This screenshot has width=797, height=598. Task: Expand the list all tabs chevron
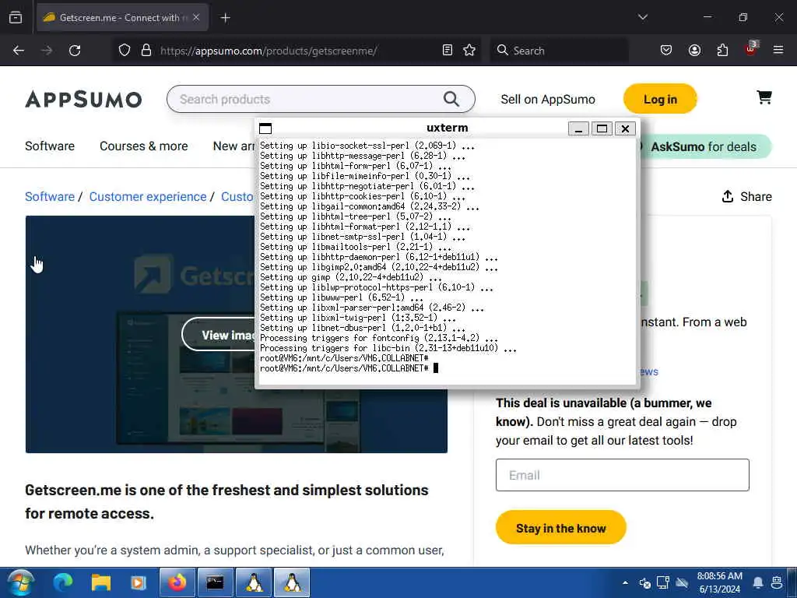click(x=643, y=17)
